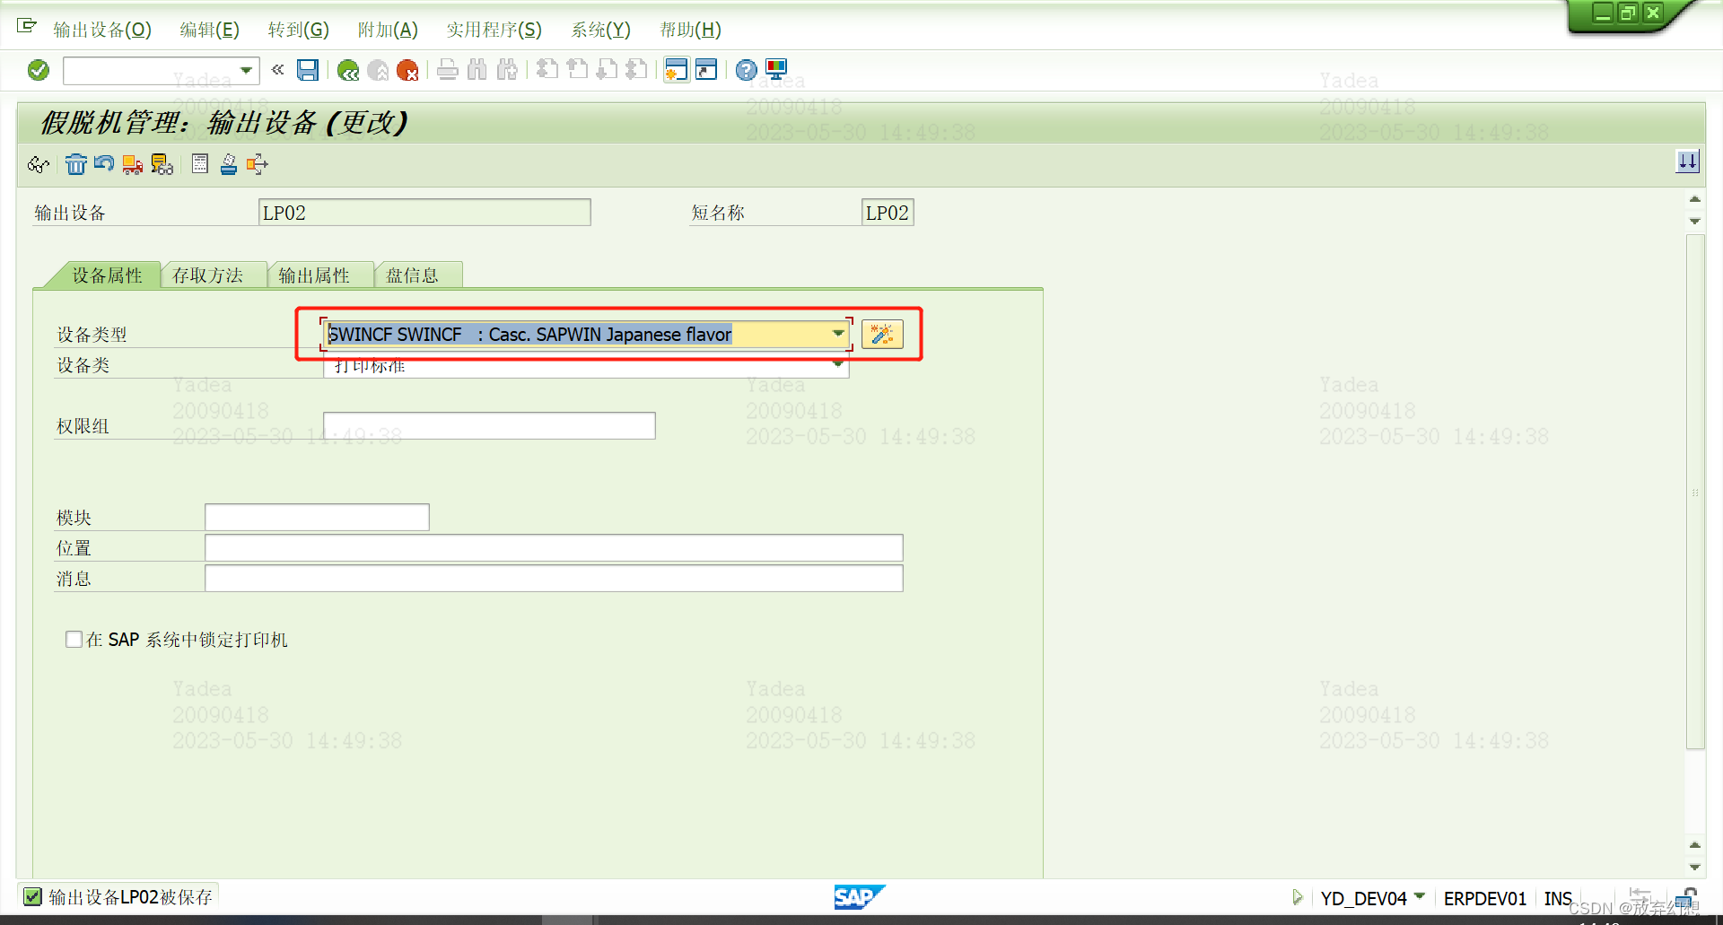Open the 附加(A) menu

(x=388, y=30)
